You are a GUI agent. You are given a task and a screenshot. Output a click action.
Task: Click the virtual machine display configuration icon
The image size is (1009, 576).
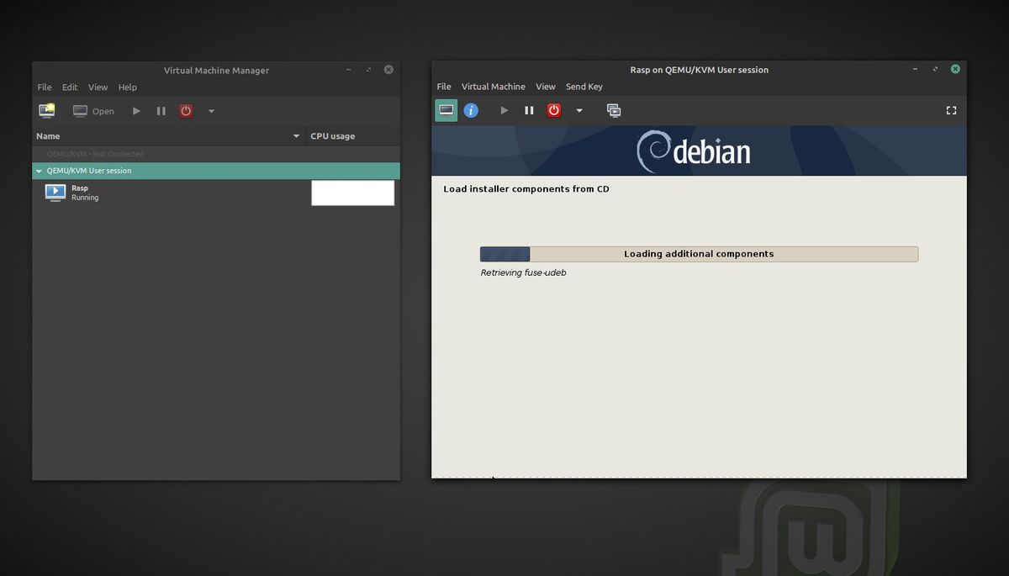click(x=613, y=110)
